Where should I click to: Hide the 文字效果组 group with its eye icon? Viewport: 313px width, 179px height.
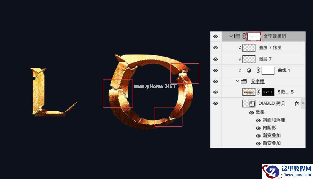coord(215,37)
